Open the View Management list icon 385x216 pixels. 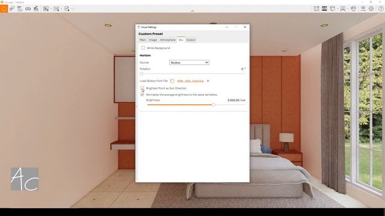(x=20, y=9)
